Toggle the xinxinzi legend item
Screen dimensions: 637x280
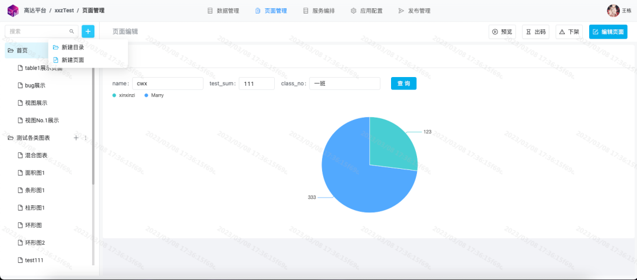(x=124, y=95)
